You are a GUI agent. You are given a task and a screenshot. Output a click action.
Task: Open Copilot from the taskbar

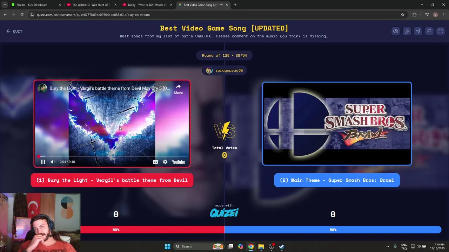[241, 246]
